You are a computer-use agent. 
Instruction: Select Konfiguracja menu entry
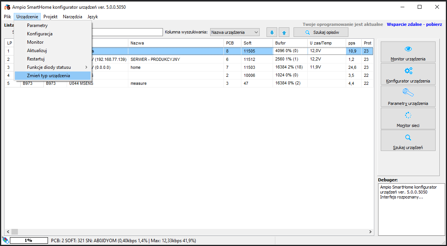pos(53,33)
